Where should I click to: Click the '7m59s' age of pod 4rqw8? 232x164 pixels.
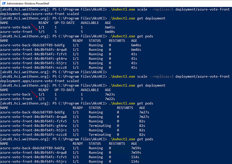(136, 153)
